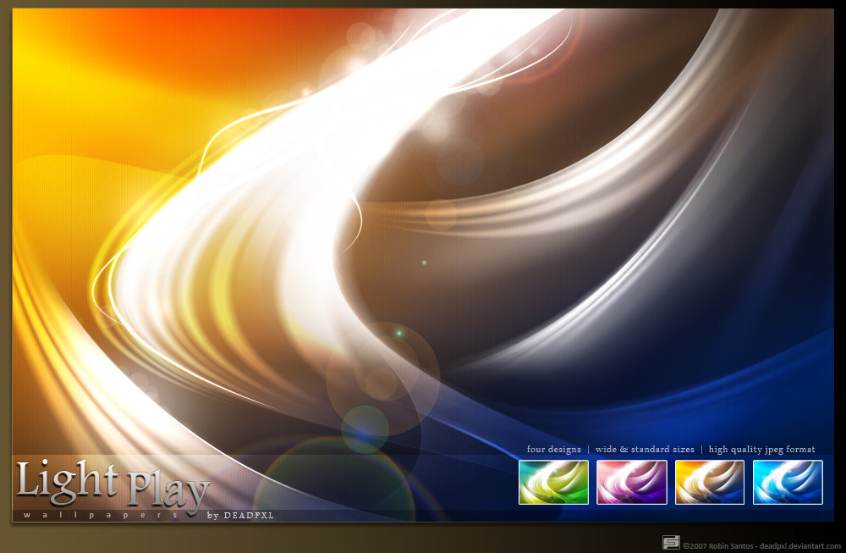
Task: Select the orange and blue design thumbnail
Action: [x=710, y=482]
